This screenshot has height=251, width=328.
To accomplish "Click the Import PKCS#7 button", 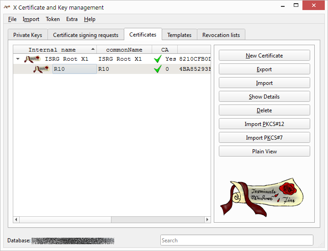I will 265,137.
